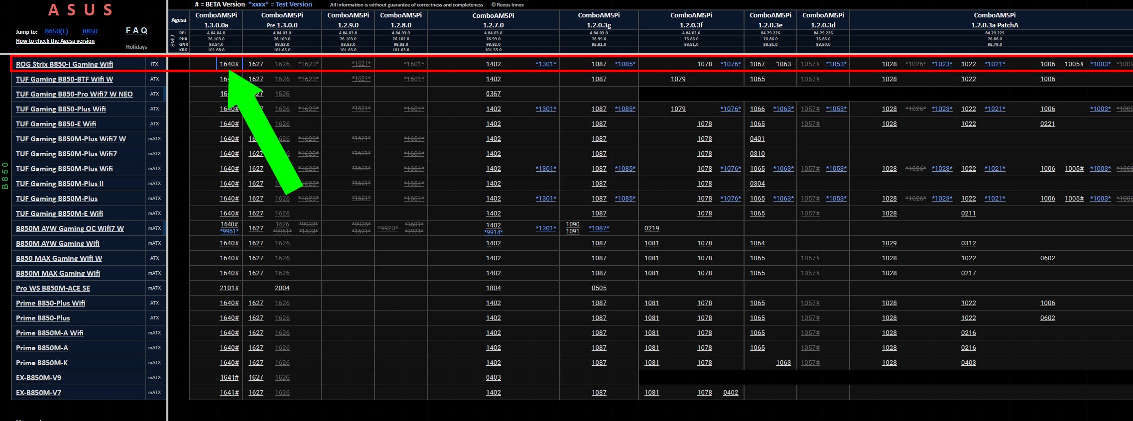This screenshot has width=1133, height=421.
Task: Select ComboAM5Pi 1.3.0.0a column header
Action: point(216,20)
